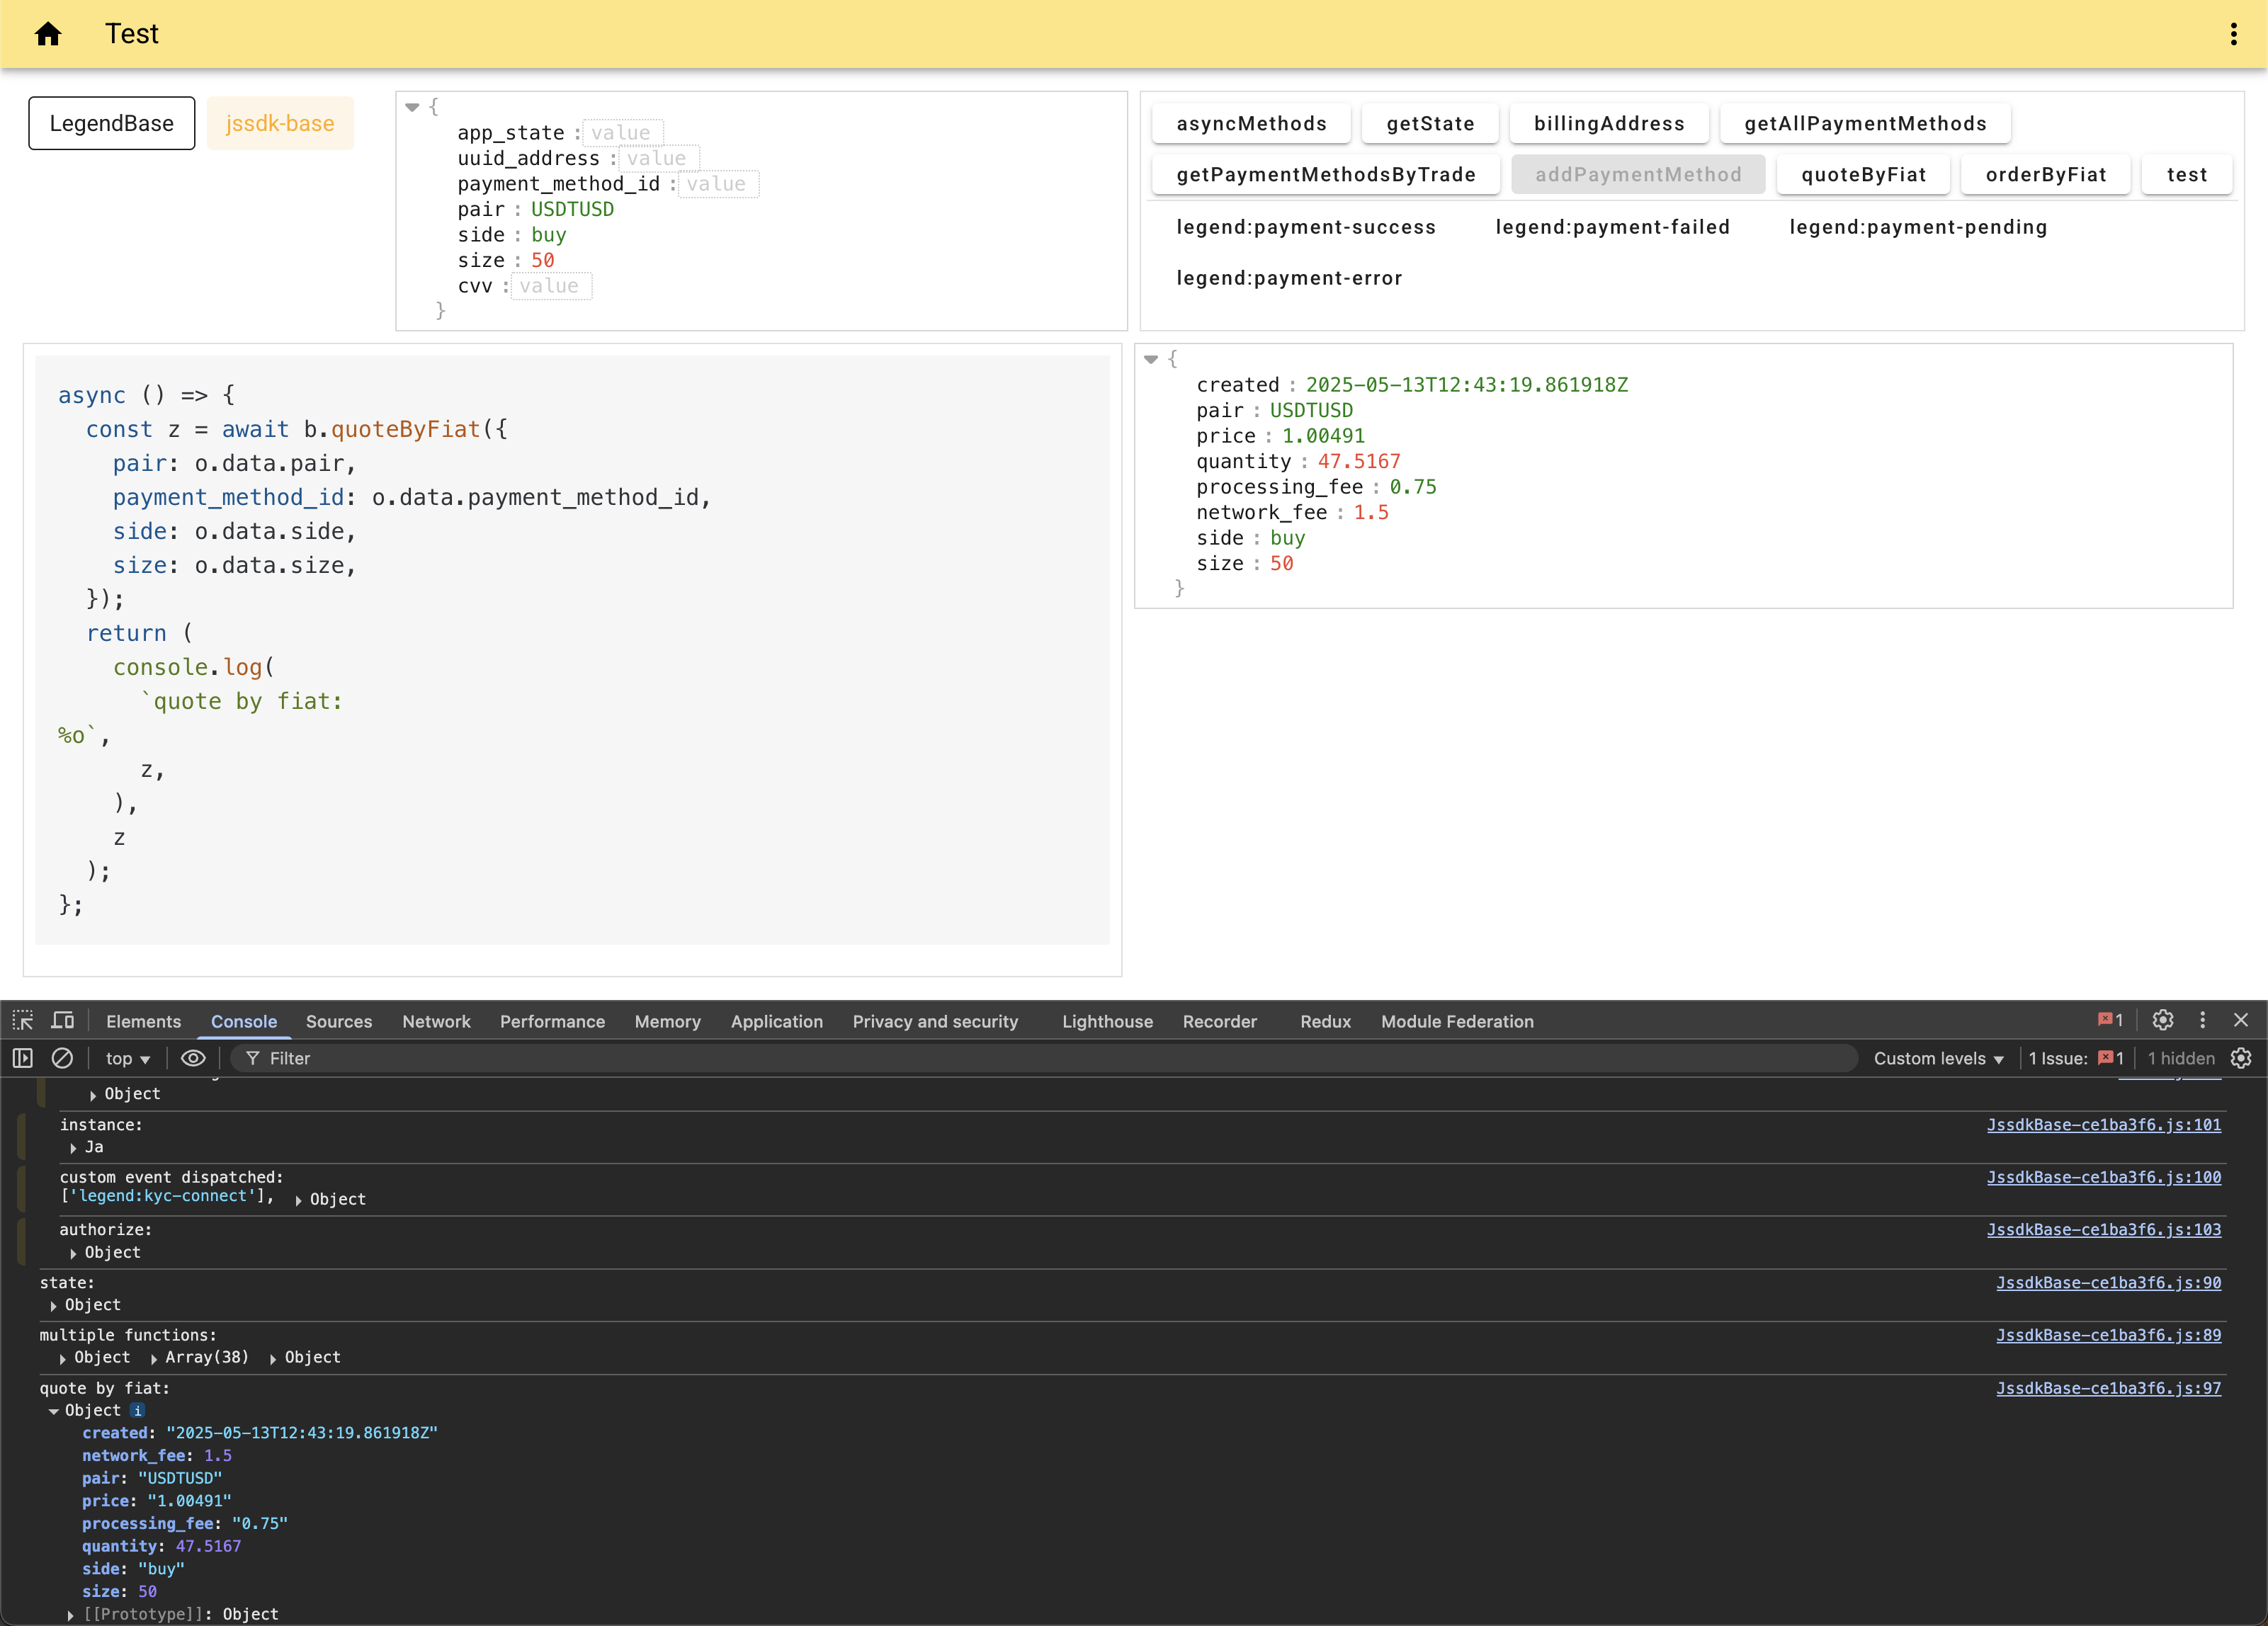Viewport: 2268px width, 1626px height.
Task: Click the jssdk-base button
Action: click(x=280, y=123)
